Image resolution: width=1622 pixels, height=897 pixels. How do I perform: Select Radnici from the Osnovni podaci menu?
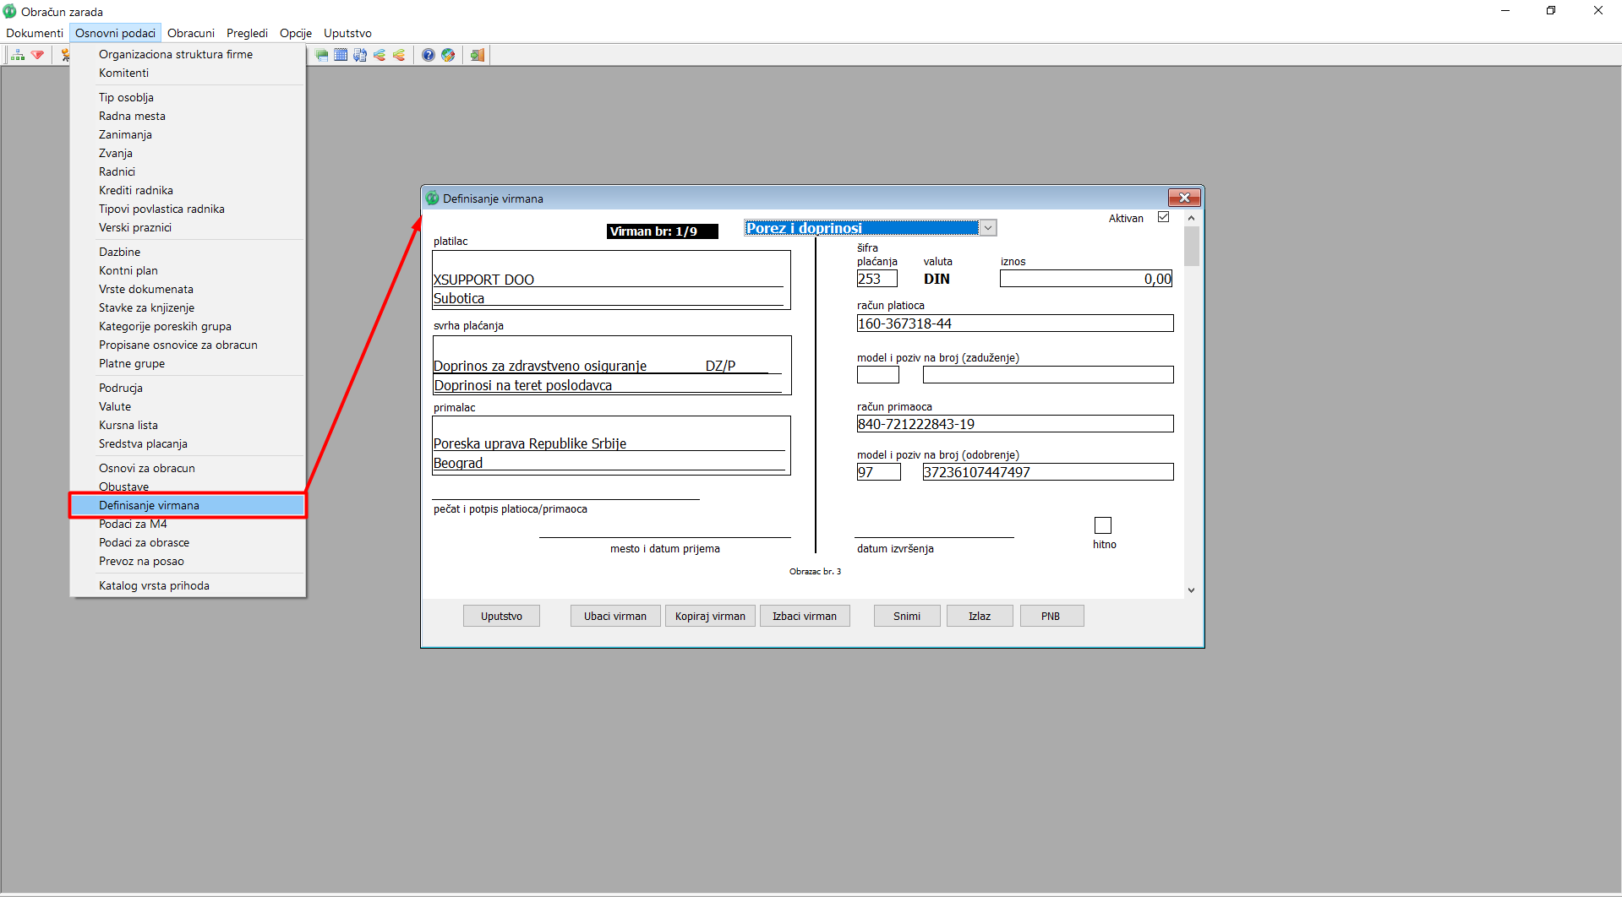117,171
